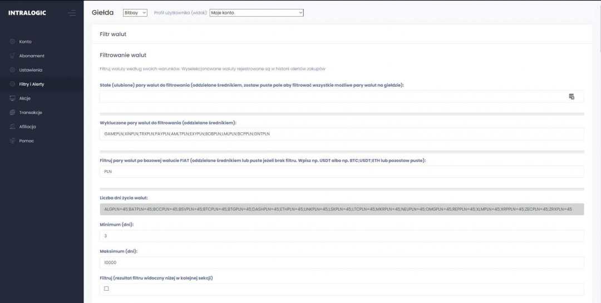Click the Akcje monitor icon
Screen dimensions: 601x303
pyautogui.click(x=12, y=98)
